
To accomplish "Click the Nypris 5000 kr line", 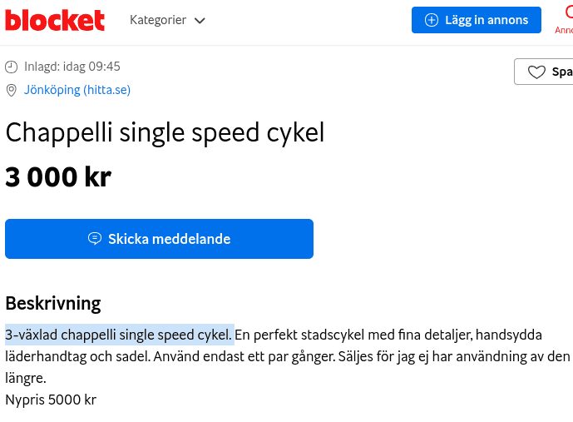I will click(51, 400).
